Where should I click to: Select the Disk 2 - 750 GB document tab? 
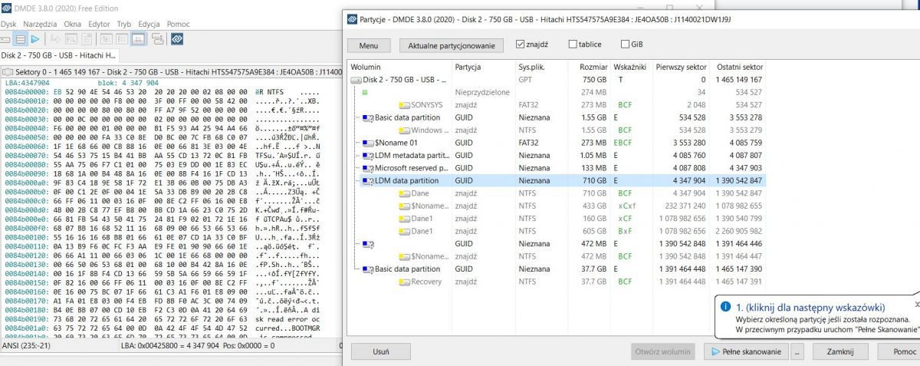[59, 55]
